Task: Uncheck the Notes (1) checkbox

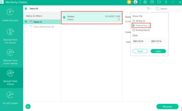Action: (26, 22)
